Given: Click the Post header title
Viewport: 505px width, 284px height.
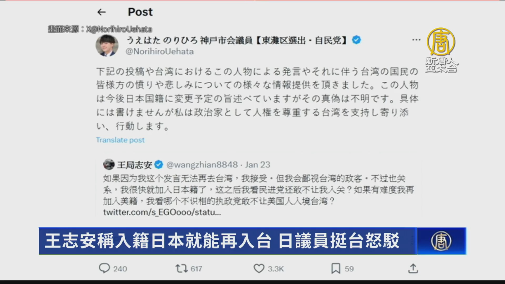Looking at the screenshot, I should (140, 12).
